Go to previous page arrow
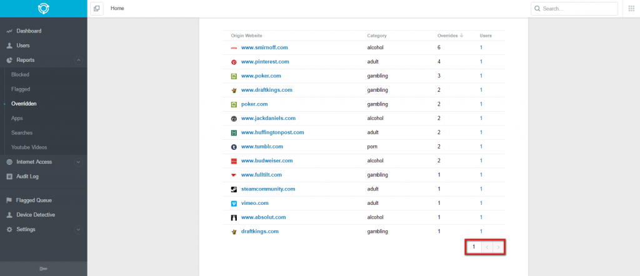Viewport: 640px width, 276px height. pyautogui.click(x=487, y=247)
